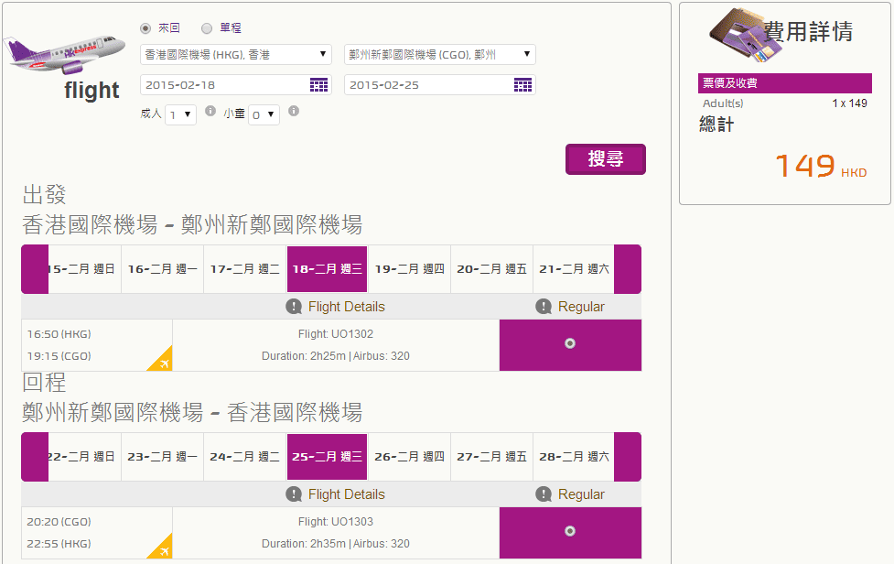Open the origin airport dropdown (HKG)
This screenshot has height=564, width=894.
(x=235, y=55)
